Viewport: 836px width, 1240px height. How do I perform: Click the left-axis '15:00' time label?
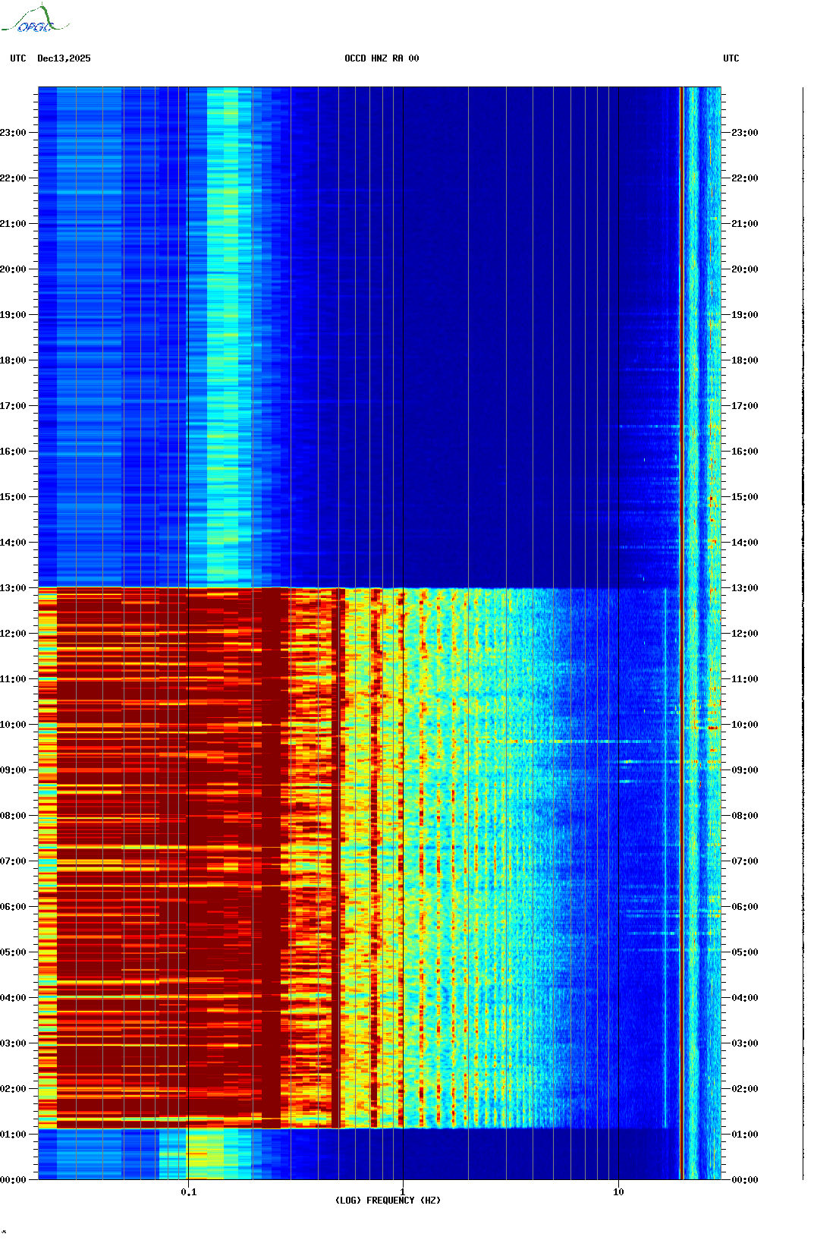tap(13, 497)
